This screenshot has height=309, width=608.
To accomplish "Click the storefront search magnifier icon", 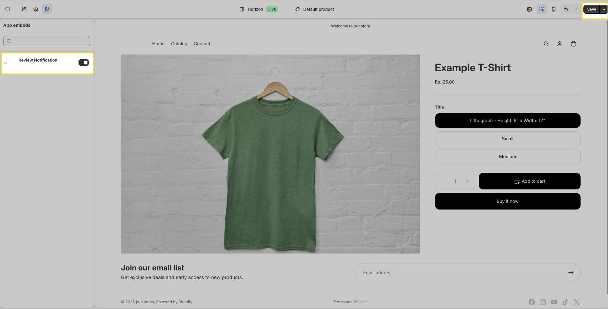I will coord(546,44).
